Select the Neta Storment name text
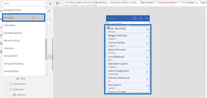 pos(117,50)
